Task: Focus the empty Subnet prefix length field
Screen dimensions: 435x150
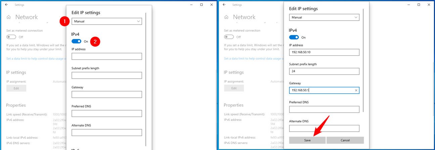Action: (x=107, y=75)
